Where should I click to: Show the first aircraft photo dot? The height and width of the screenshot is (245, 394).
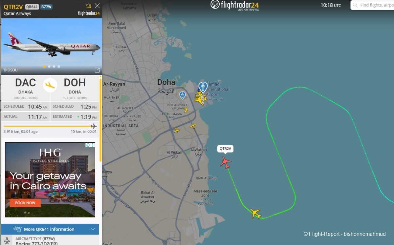tap(44, 66)
